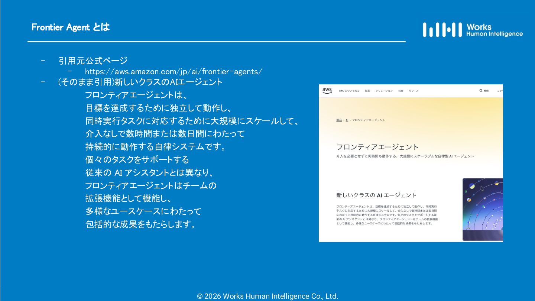Click line '包括的な成果をもたらします。'
This screenshot has height=301, width=535.
(x=140, y=224)
